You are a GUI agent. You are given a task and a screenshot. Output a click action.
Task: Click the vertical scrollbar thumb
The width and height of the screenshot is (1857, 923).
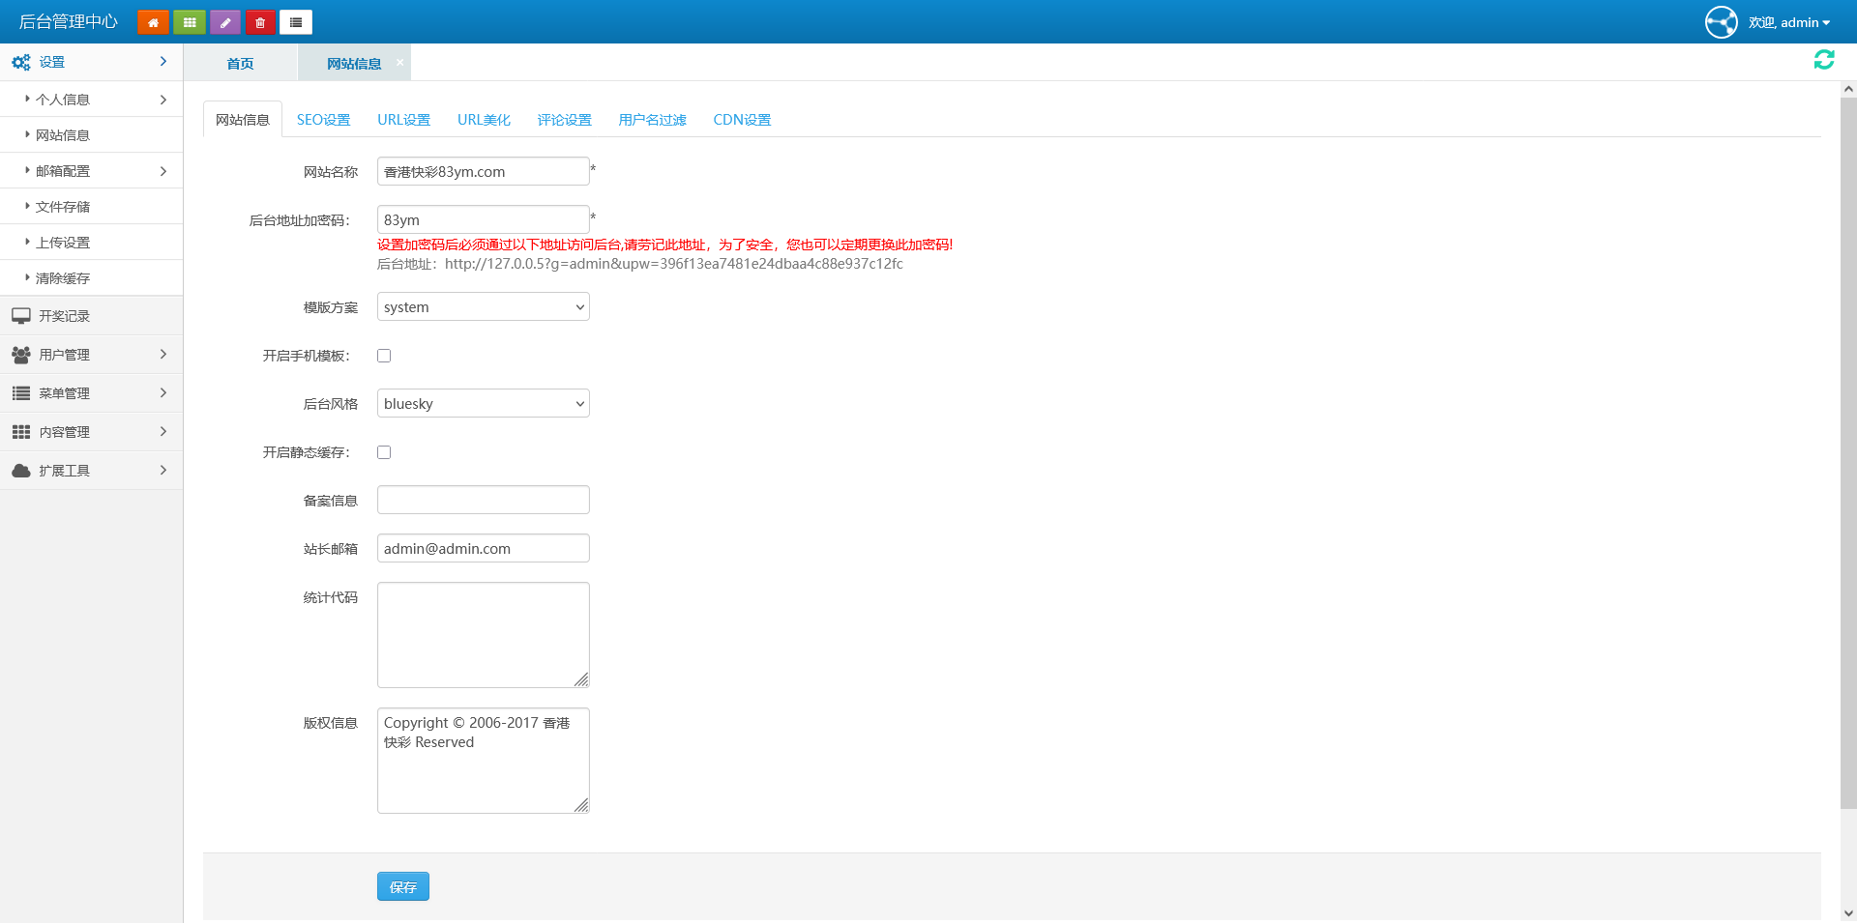point(1848,452)
